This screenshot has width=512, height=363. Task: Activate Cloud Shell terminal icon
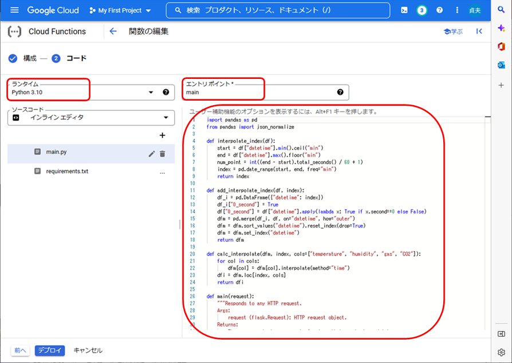tap(404, 10)
